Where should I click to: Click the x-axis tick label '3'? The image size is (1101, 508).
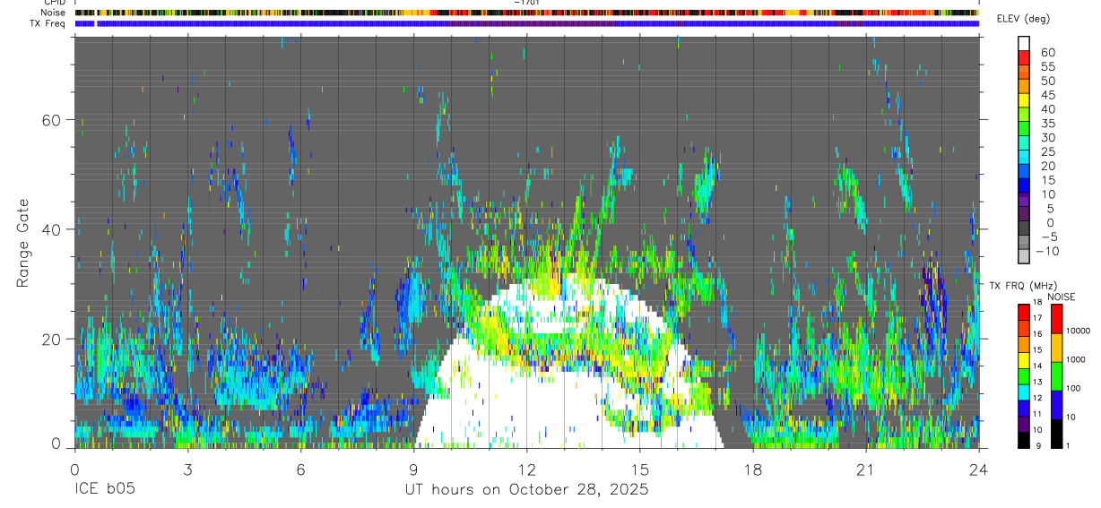tap(187, 469)
